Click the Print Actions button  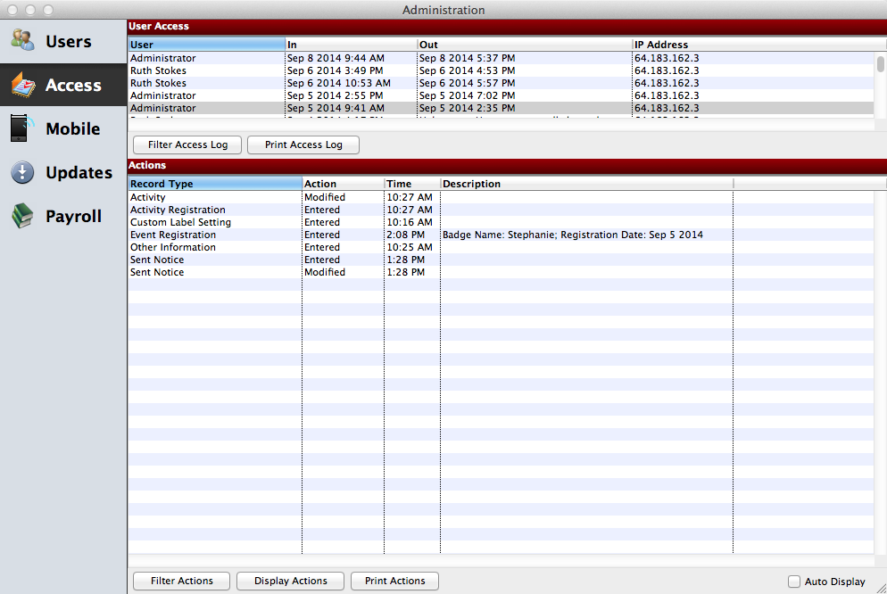click(394, 581)
